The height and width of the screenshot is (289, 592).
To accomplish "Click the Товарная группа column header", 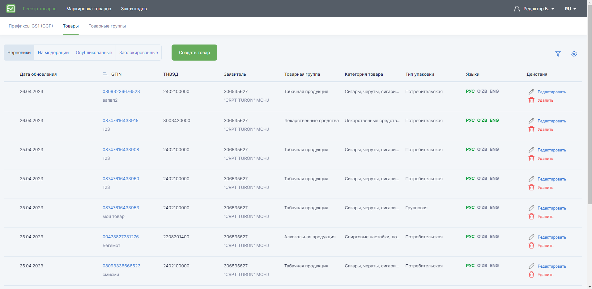I will 302,74.
